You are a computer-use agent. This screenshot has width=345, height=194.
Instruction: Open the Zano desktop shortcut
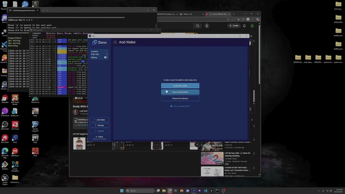(x=15, y=139)
